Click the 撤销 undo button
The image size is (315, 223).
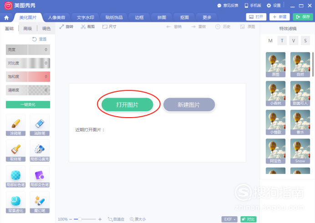[x=174, y=27]
